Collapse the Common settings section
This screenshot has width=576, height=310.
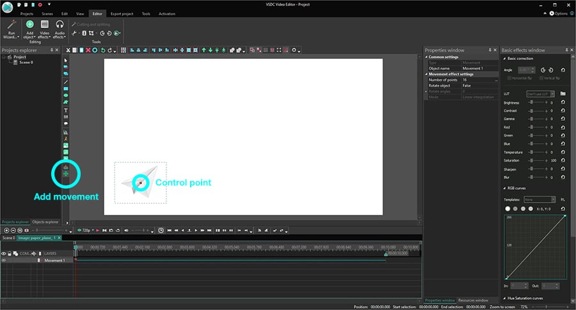(426, 58)
